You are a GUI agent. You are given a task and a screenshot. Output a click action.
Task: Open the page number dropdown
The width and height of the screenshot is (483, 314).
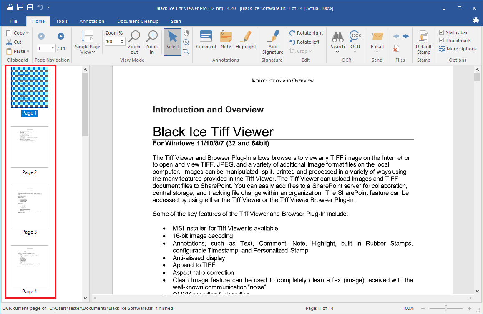[53, 48]
